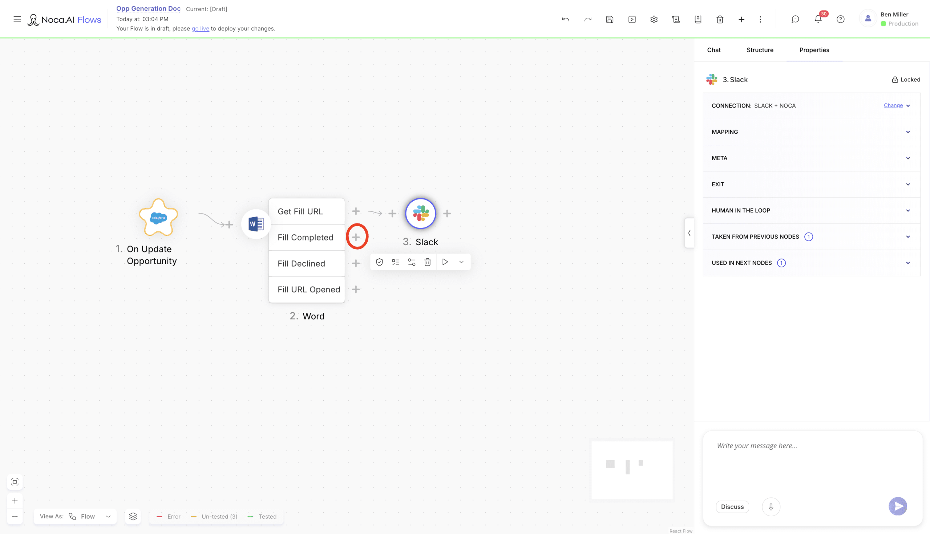The width and height of the screenshot is (930, 534).
Task: Expand USED IN NEXT NODES section
Action: [811, 263]
